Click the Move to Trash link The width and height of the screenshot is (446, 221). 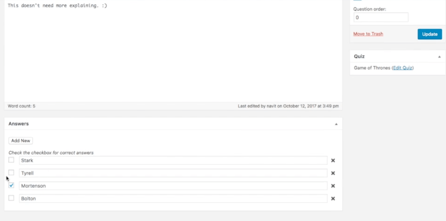point(368,34)
